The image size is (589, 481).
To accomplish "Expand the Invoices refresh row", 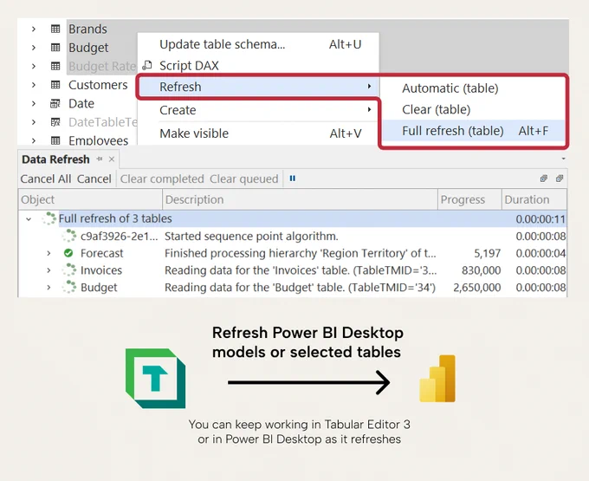I will (49, 270).
